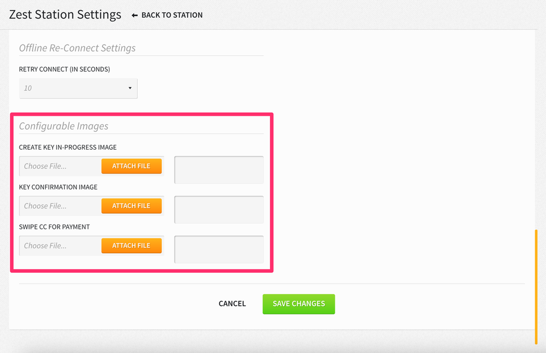546x353 pixels.
Task: Go back via BACK TO STATION link
Action: click(x=172, y=15)
